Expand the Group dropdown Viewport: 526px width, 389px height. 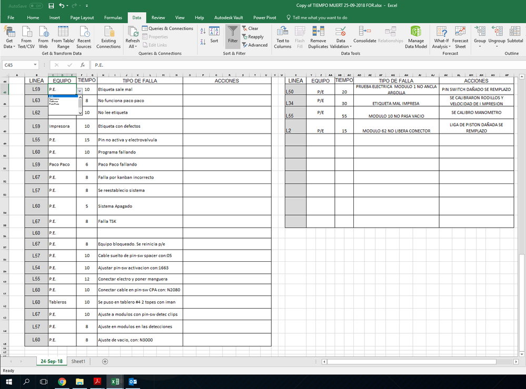pyautogui.click(x=480, y=47)
